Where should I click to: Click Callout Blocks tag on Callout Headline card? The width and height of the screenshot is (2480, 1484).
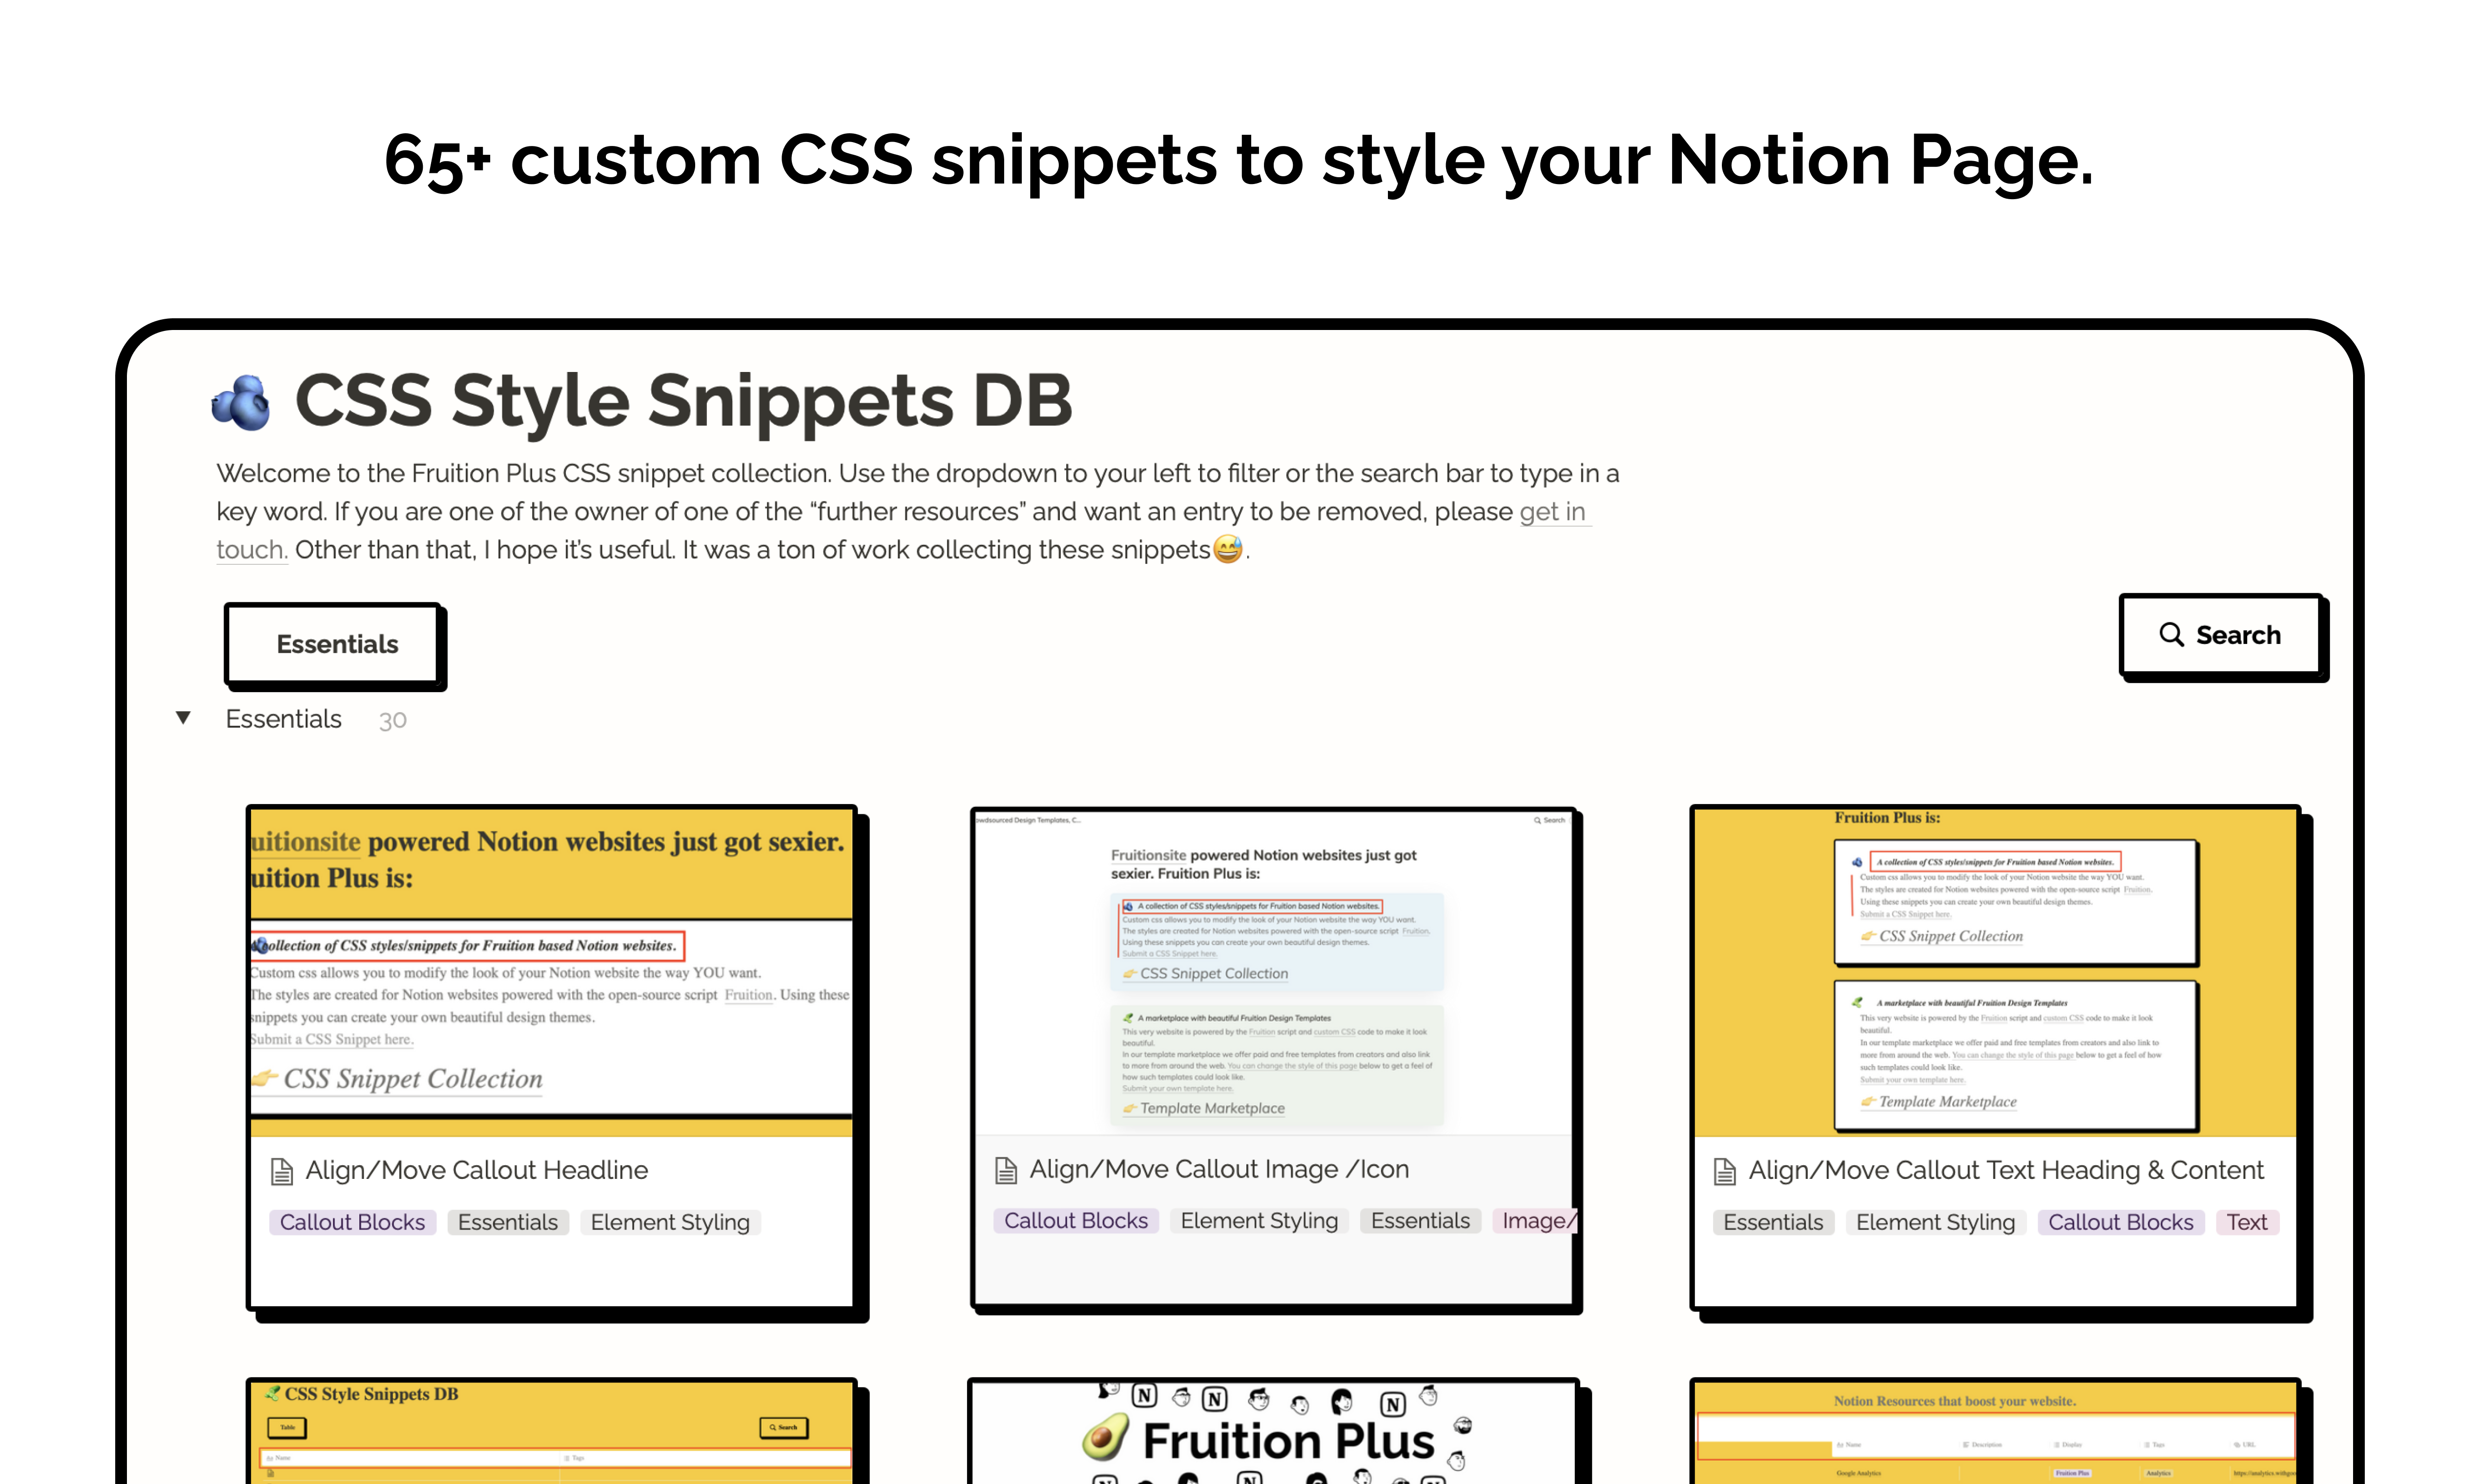pos(352,1222)
